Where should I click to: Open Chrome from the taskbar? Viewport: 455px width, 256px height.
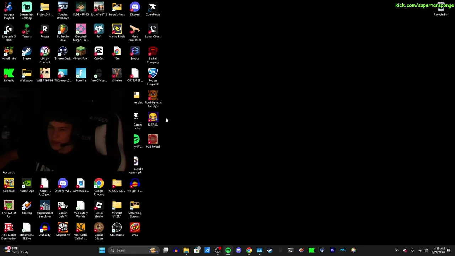pos(249,250)
